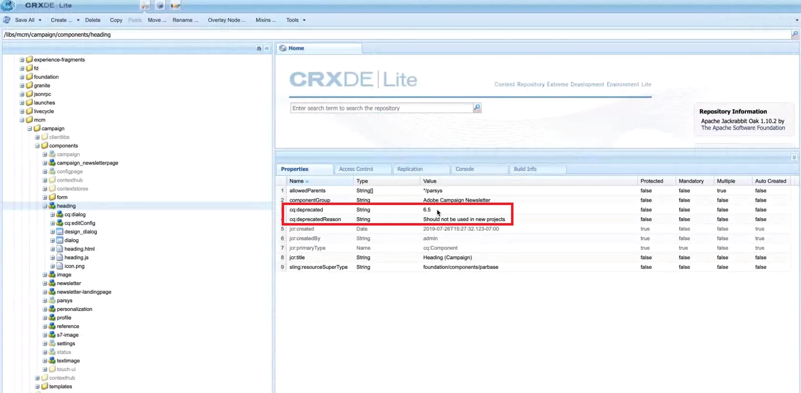
Task: Expand the experience-fragments folder
Action: coord(22,60)
